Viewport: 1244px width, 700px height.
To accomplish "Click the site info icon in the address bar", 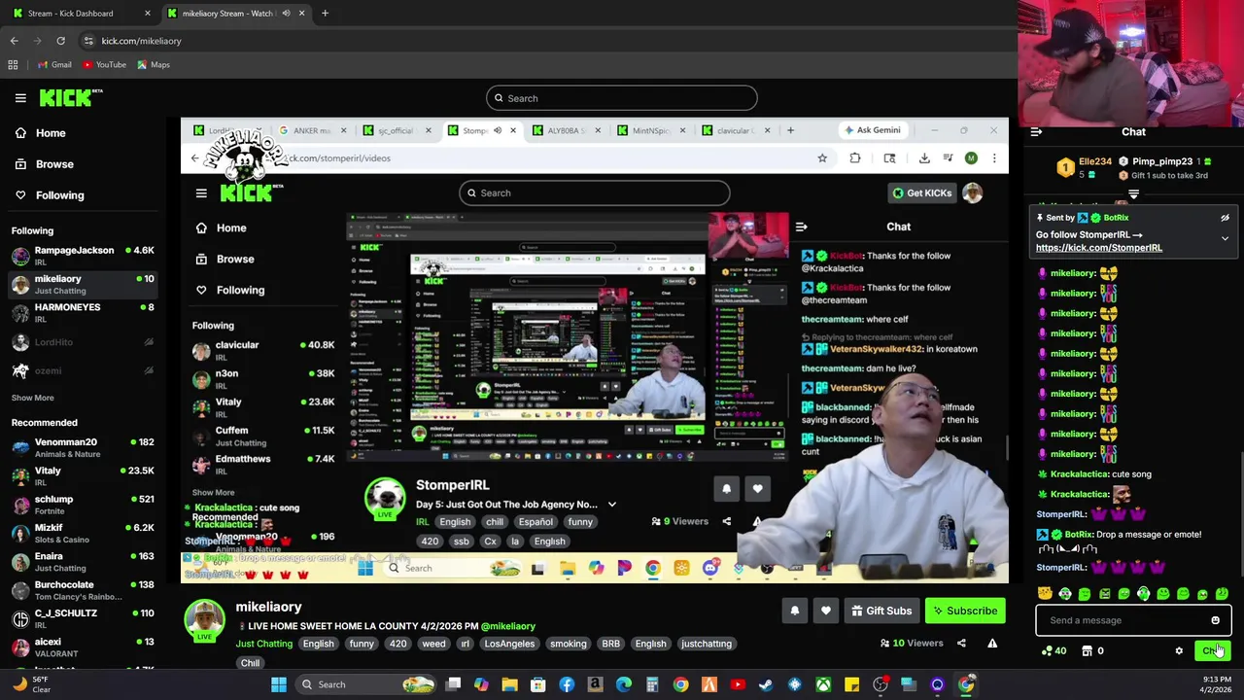I will coord(88,41).
